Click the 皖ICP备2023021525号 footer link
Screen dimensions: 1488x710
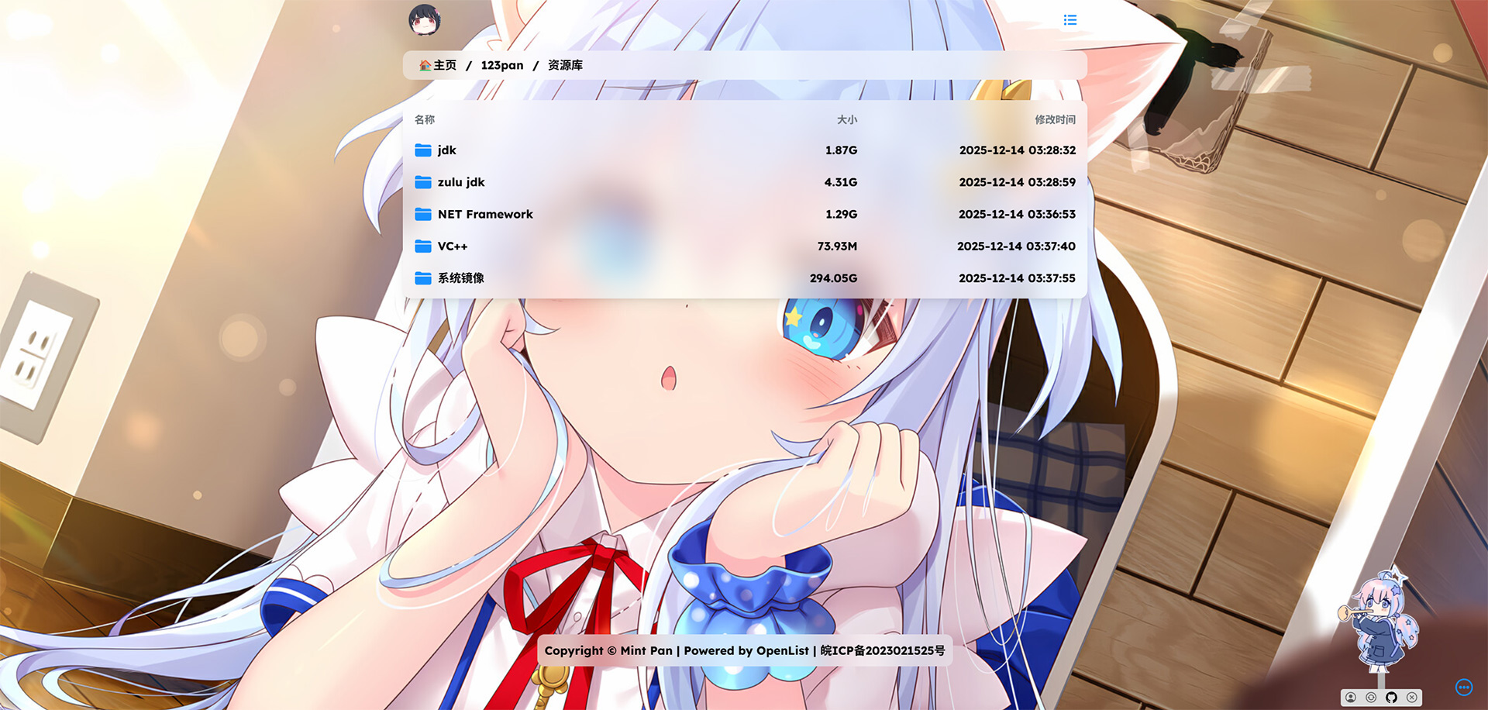(883, 651)
